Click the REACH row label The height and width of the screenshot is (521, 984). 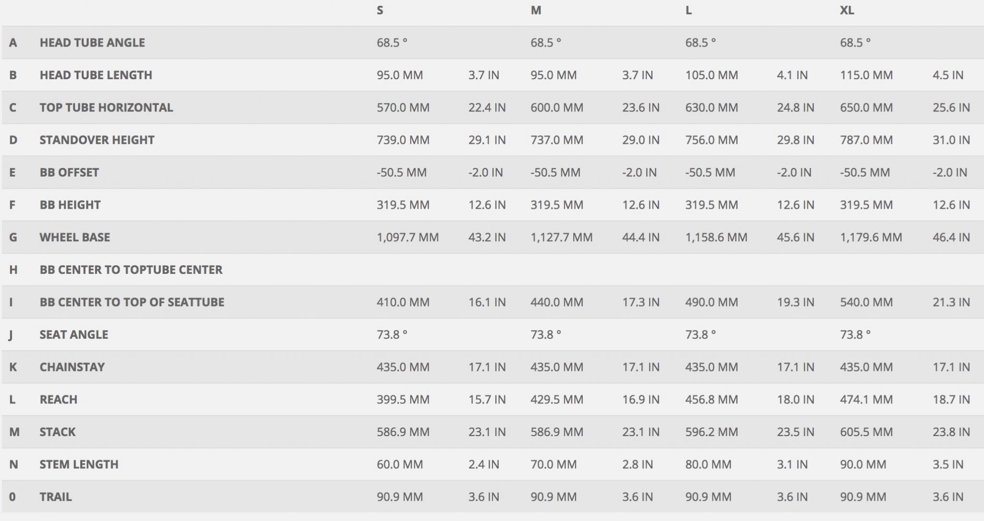pos(58,400)
